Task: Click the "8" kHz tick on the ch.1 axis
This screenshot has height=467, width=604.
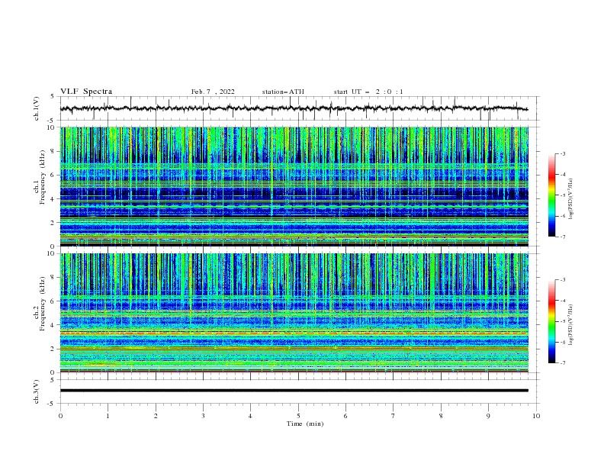Action: (x=54, y=151)
